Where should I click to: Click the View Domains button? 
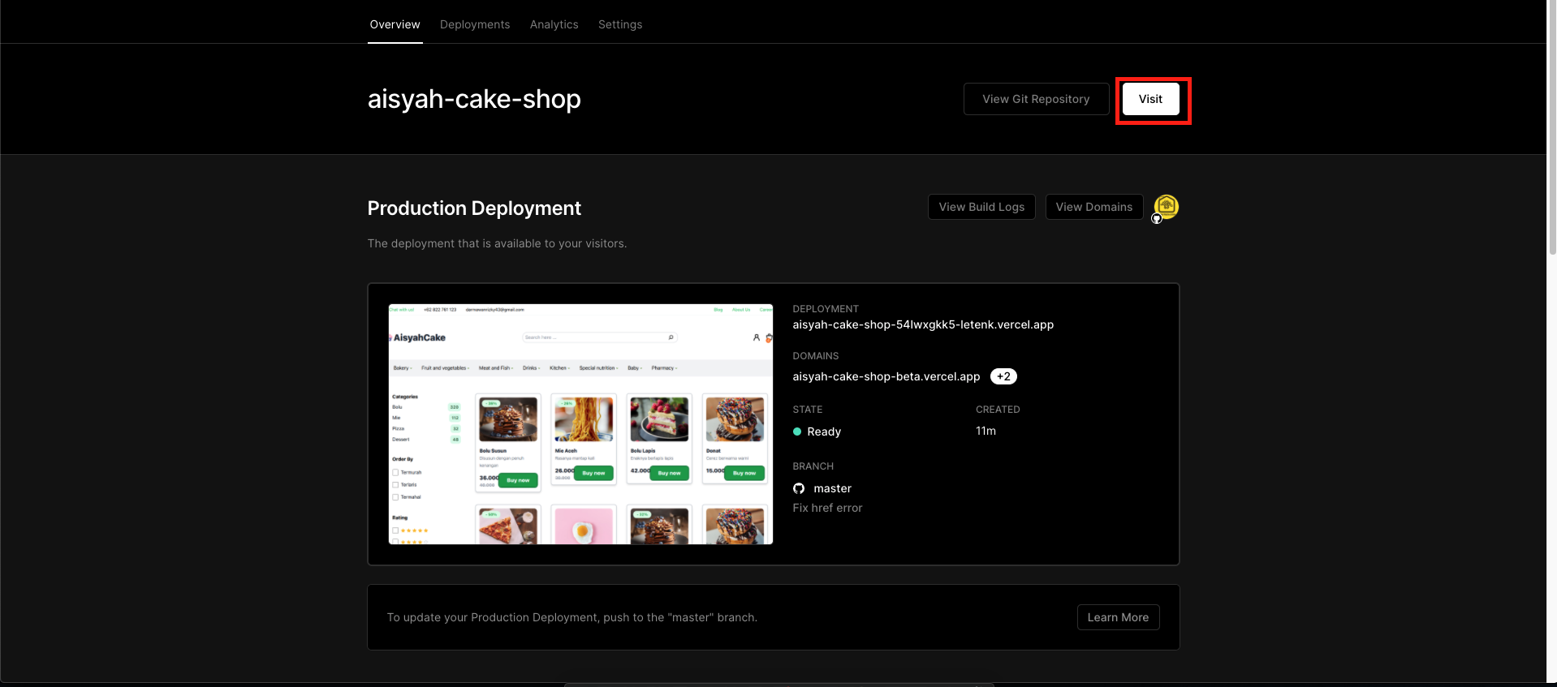[1093, 207]
